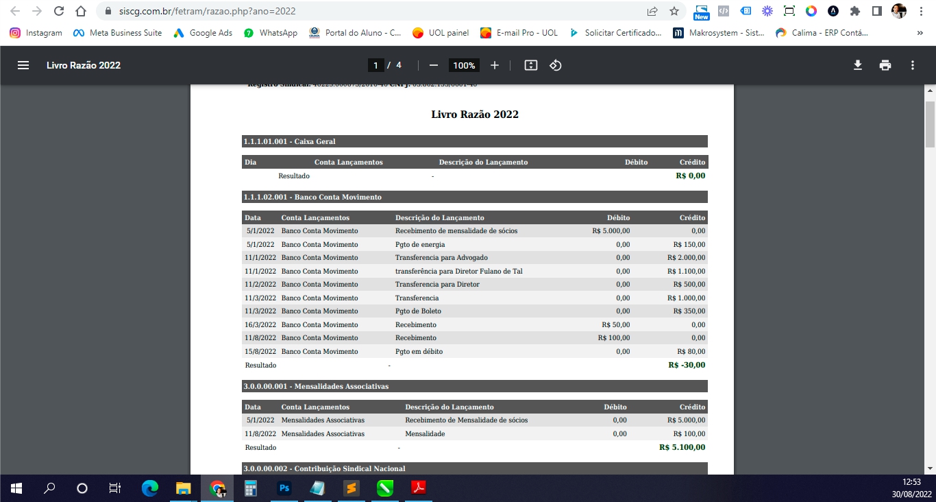
Task: Click the scrollbar down arrow
Action: 930,468
